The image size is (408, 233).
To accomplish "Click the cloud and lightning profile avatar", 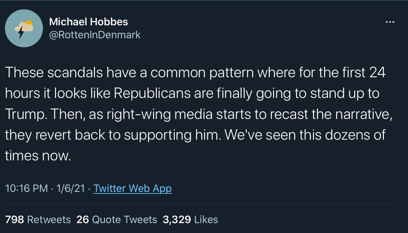I will [x=24, y=28].
